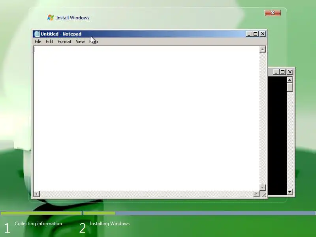This screenshot has height=237, width=316.
Task: Click Notepad's vertical scrollbar up arrow
Action: tap(262, 49)
